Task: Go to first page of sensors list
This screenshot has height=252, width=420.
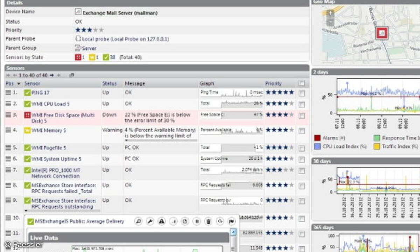Action: click(x=8, y=75)
